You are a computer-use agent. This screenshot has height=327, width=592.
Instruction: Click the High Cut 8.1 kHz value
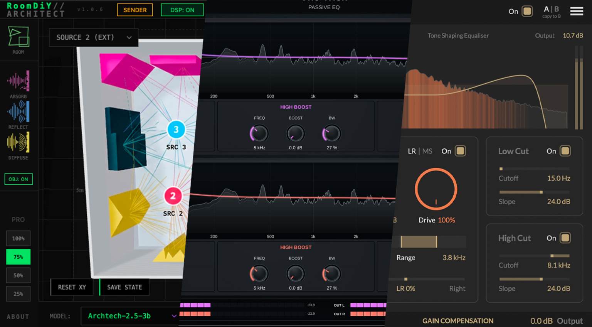[x=559, y=265]
